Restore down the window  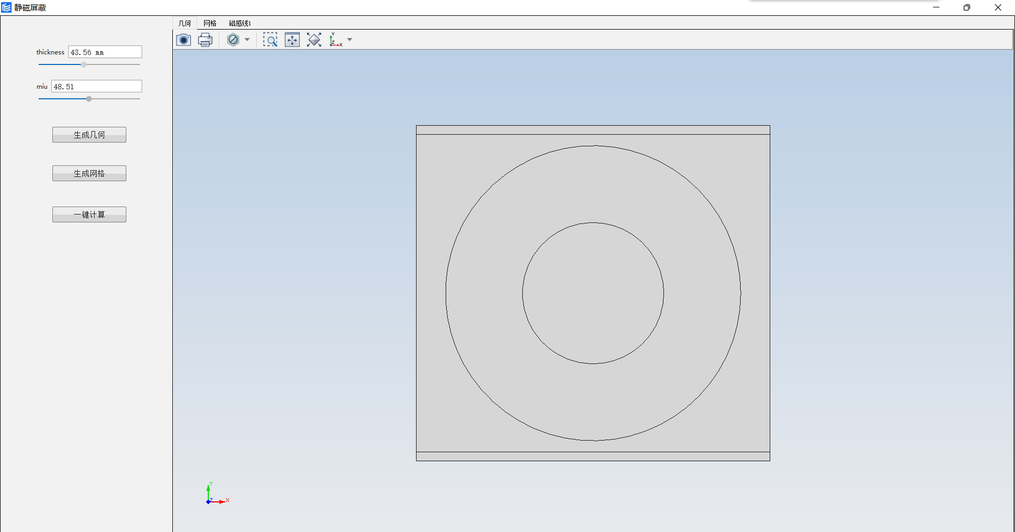point(967,7)
